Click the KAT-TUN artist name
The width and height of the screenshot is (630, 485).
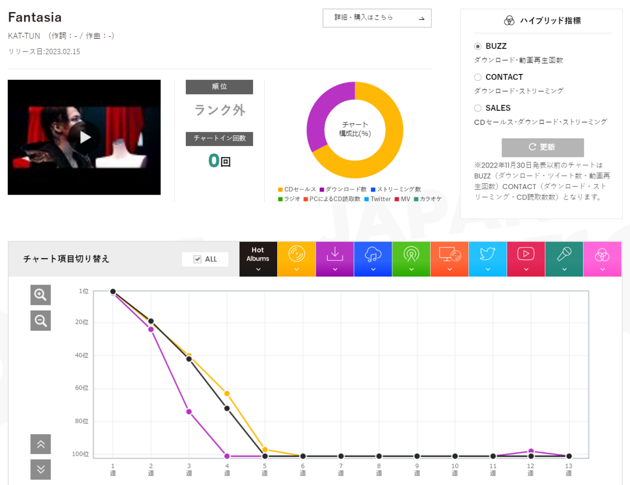24,36
